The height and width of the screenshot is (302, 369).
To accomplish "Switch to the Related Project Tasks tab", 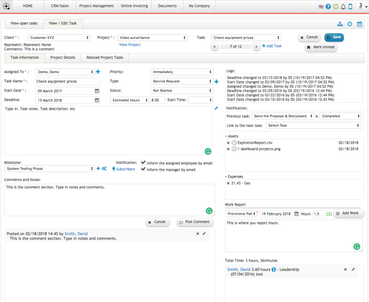I will pyautogui.click(x=104, y=58).
